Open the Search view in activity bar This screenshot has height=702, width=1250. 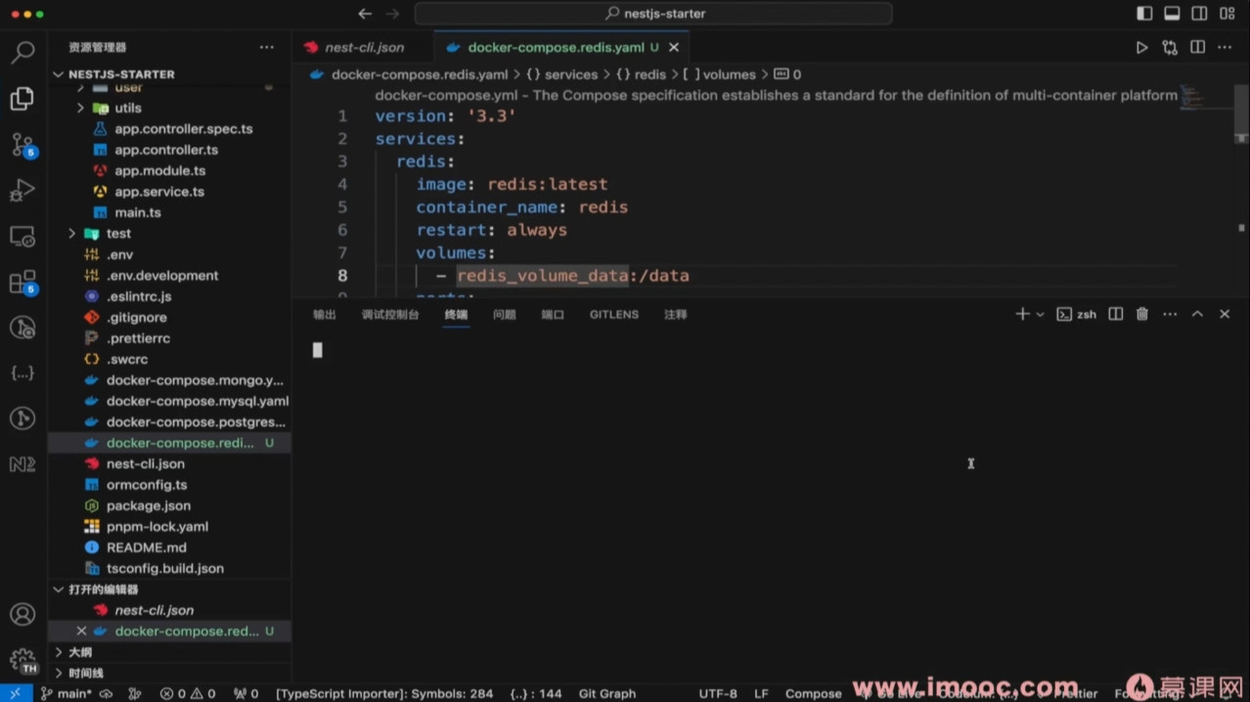tap(22, 52)
